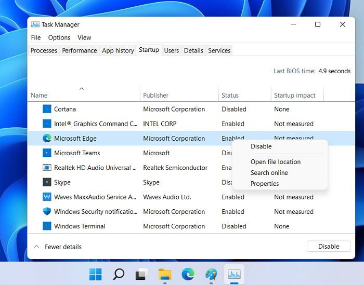Select the Skype name in Name column

[x=62, y=182]
